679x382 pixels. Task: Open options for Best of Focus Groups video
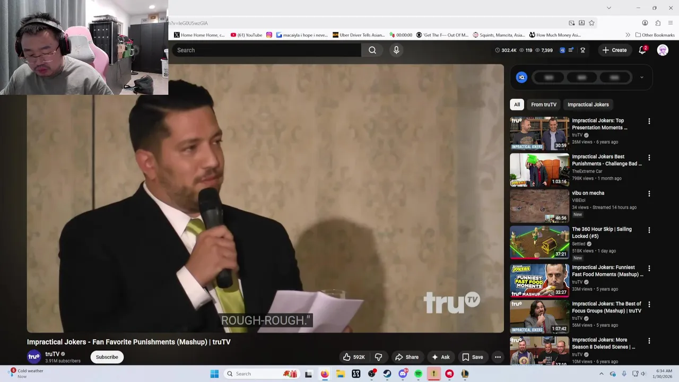click(x=649, y=305)
